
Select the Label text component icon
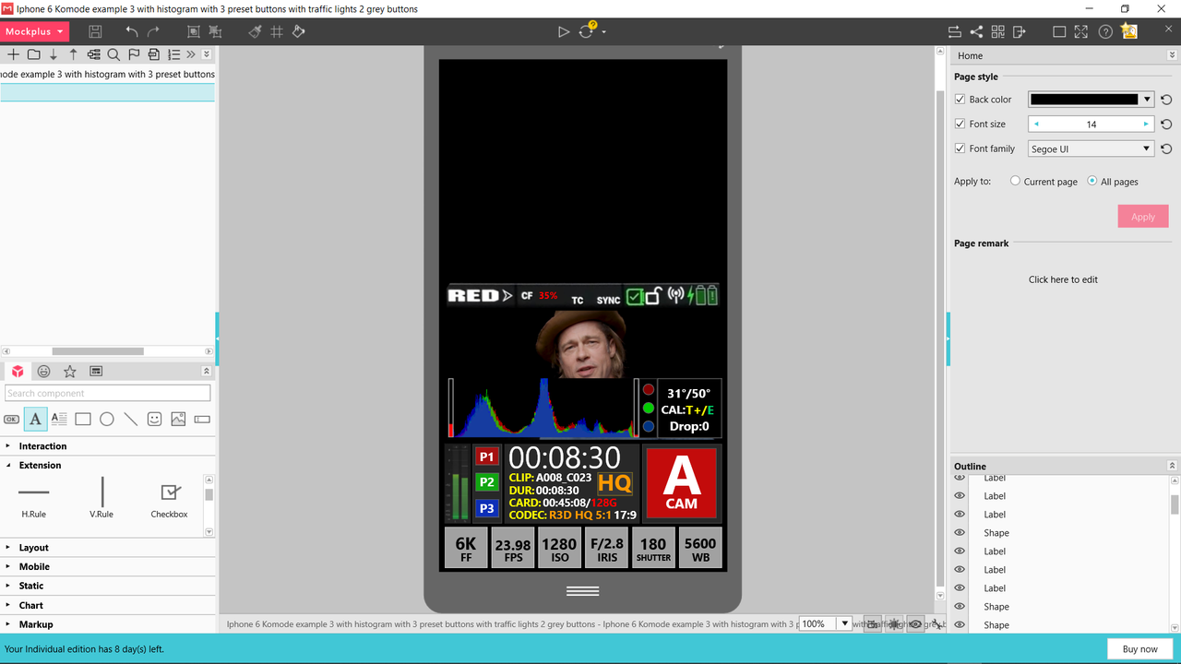[35, 419]
